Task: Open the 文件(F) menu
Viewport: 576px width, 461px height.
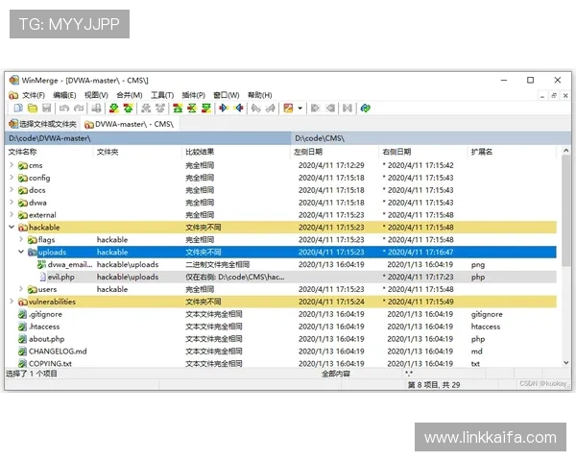Action: point(34,95)
